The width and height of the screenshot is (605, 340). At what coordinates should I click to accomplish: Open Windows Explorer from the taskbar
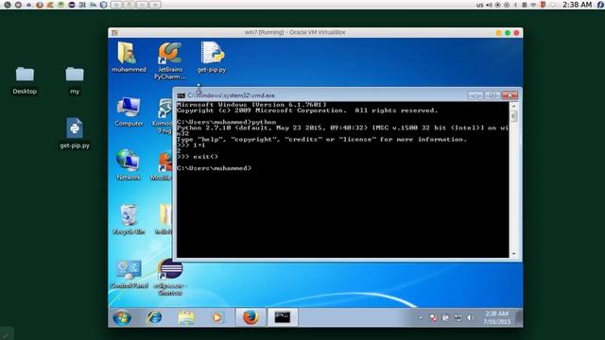186,317
